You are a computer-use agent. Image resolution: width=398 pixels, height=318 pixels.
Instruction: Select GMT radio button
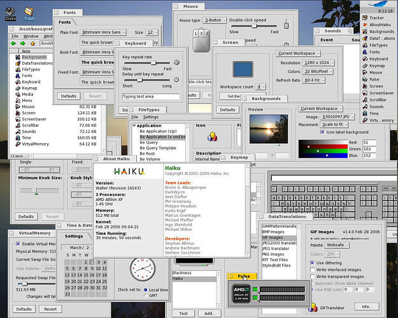coord(145,296)
